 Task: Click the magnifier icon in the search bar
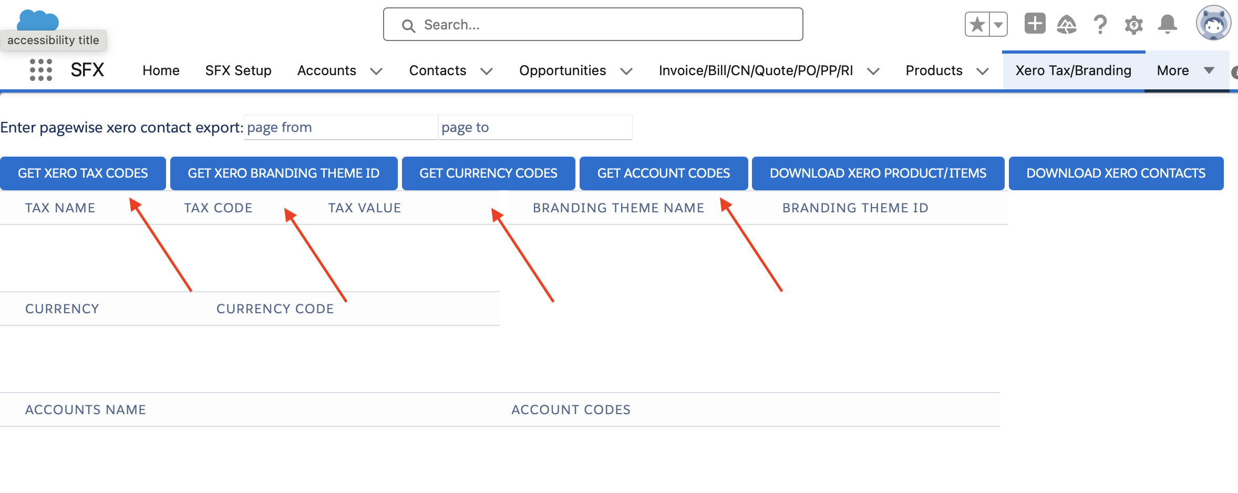(408, 25)
